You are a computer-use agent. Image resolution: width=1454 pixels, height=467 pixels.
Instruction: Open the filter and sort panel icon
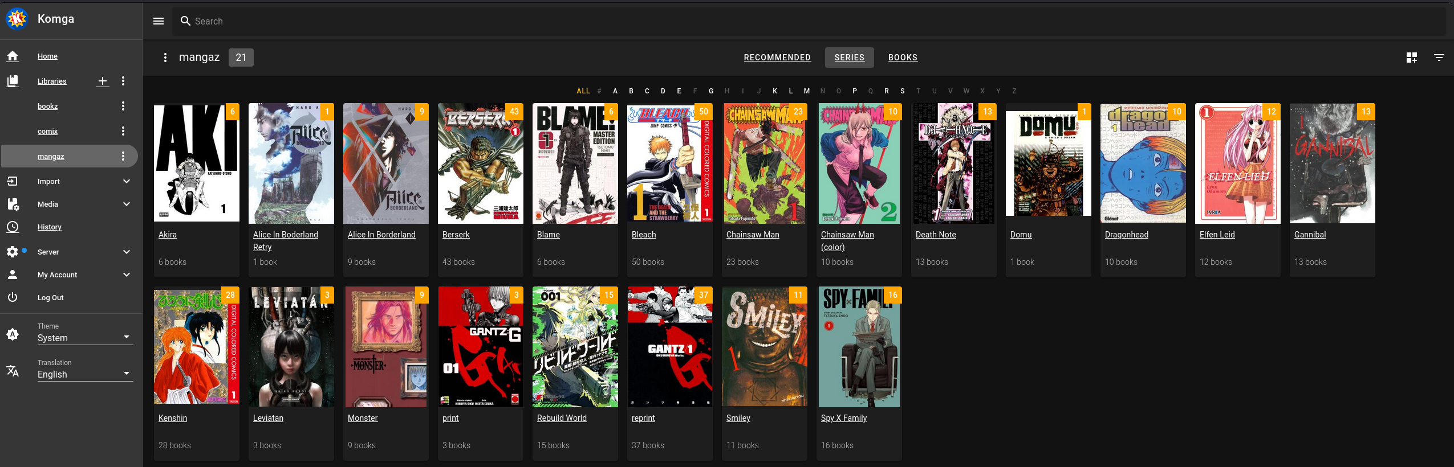1439,58
